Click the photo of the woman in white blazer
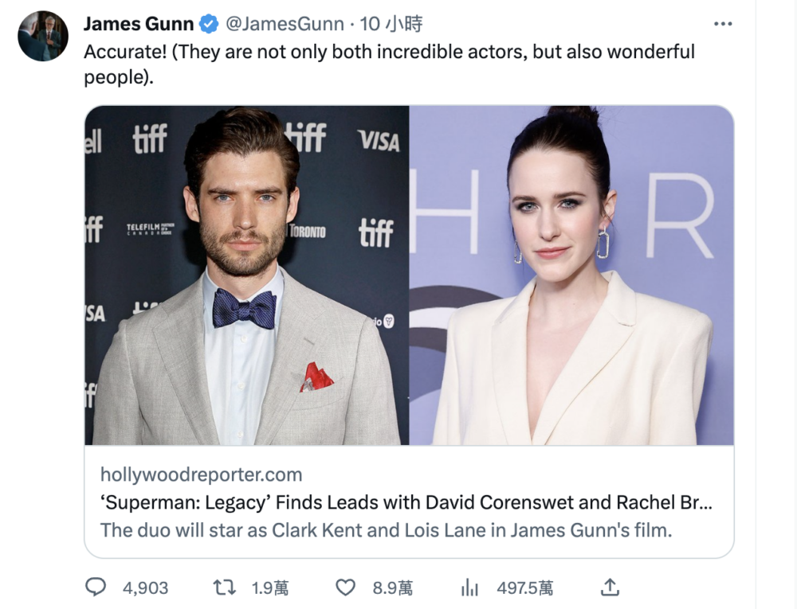The image size is (797, 609). [571, 275]
